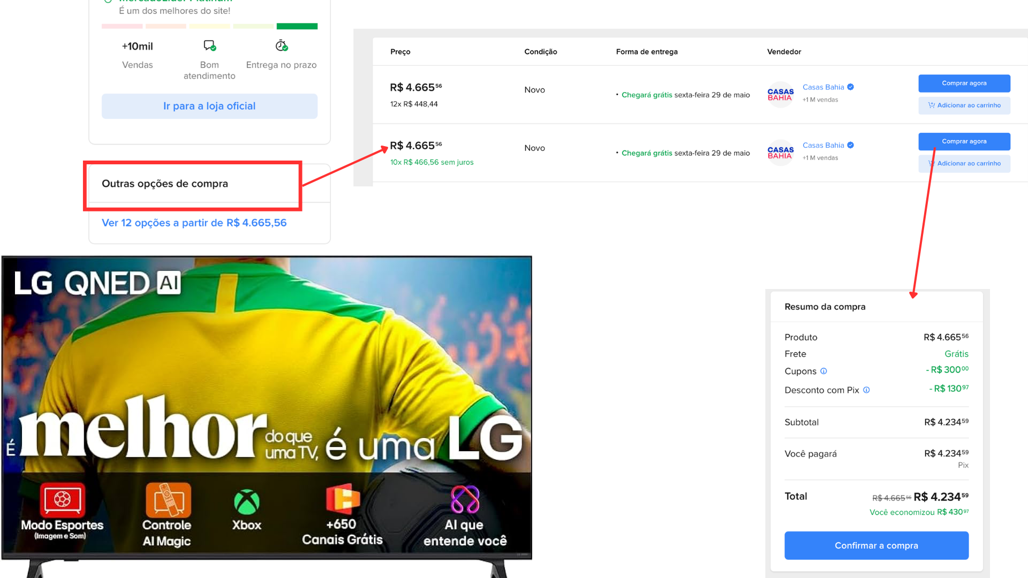1028x578 pixels.
Task: Click Confirmar a compra button
Action: [x=876, y=545]
